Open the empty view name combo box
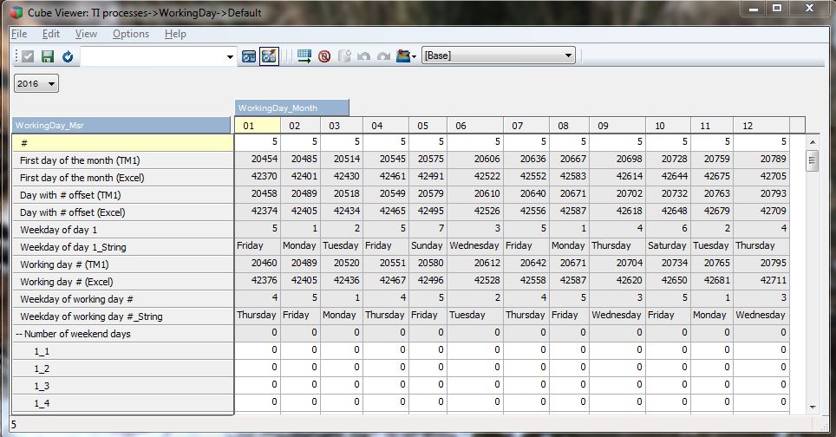The image size is (836, 437). [x=230, y=56]
